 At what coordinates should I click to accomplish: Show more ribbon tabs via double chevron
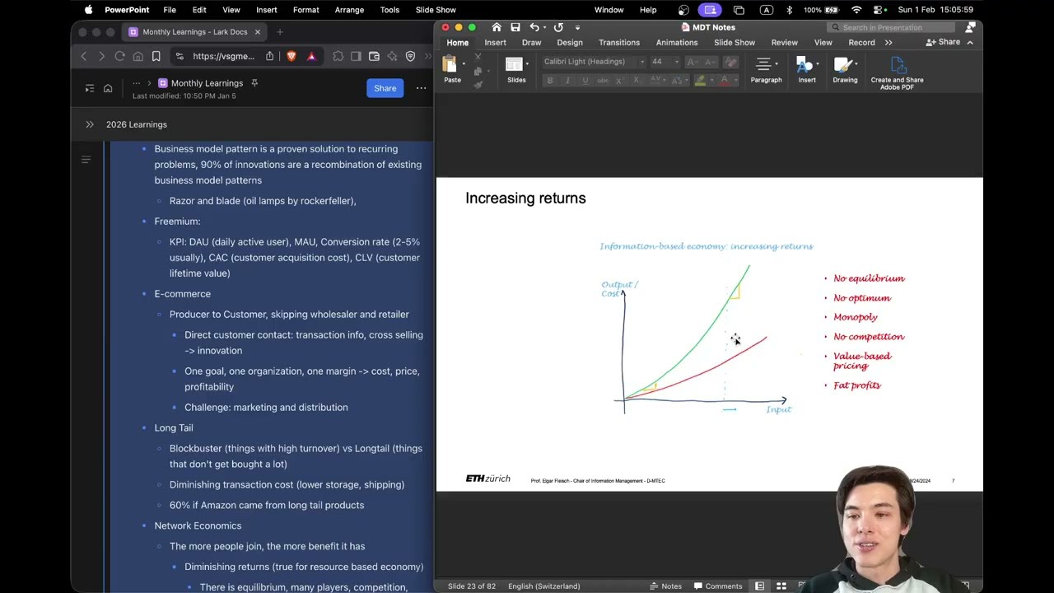888,43
